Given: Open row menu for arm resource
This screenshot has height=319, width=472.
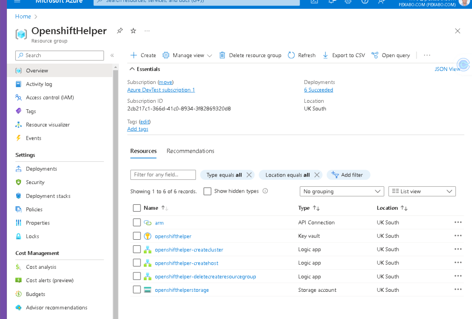Looking at the screenshot, I should pos(458,222).
